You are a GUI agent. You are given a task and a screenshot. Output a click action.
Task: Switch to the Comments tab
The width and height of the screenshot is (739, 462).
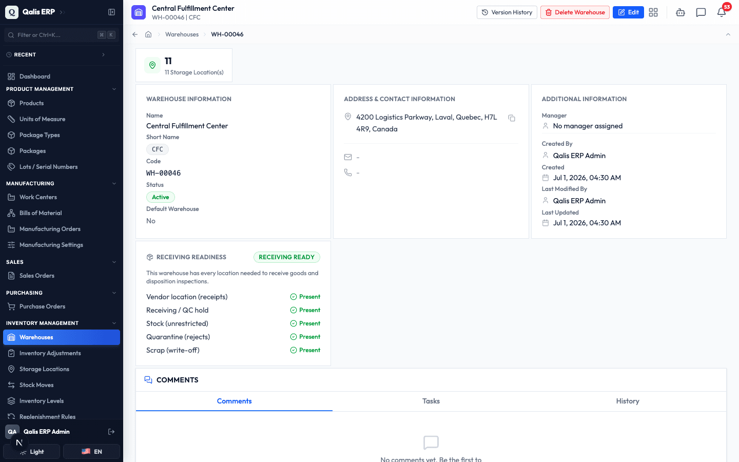point(234,401)
